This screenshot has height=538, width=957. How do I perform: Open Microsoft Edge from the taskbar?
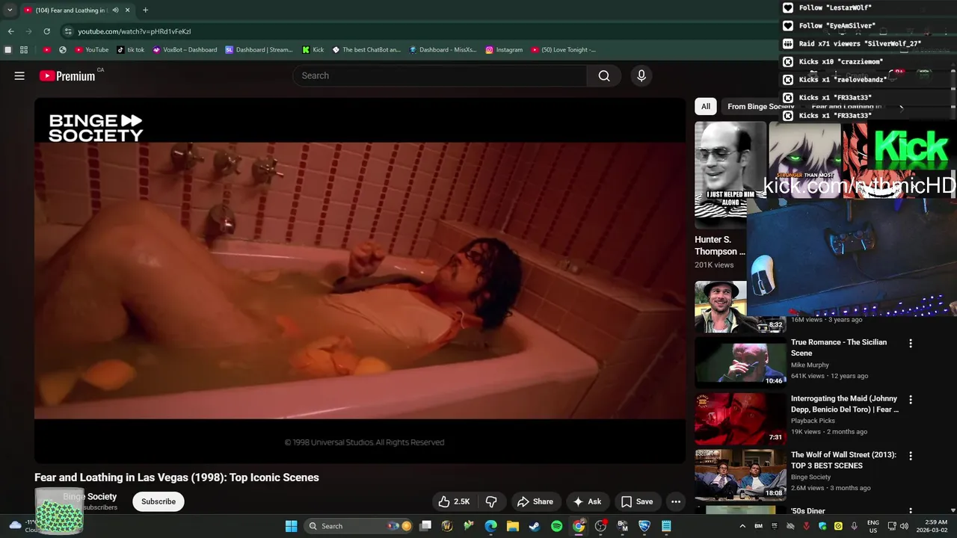click(490, 526)
